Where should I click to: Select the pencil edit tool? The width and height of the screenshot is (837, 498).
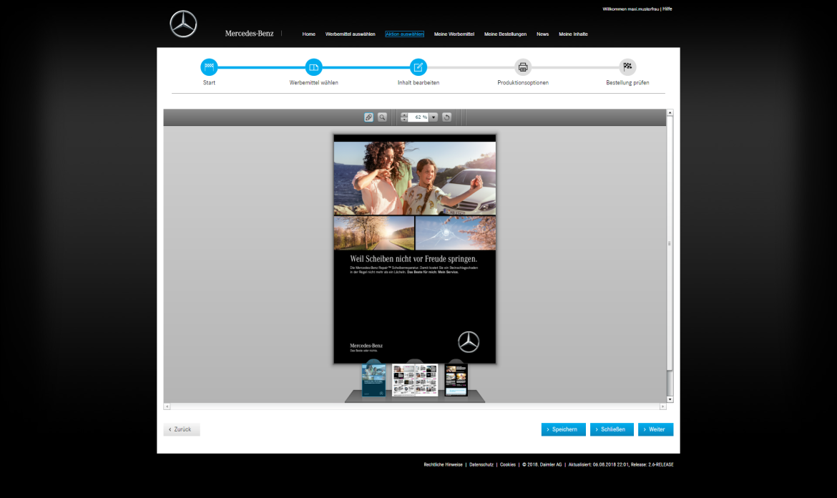coord(369,117)
